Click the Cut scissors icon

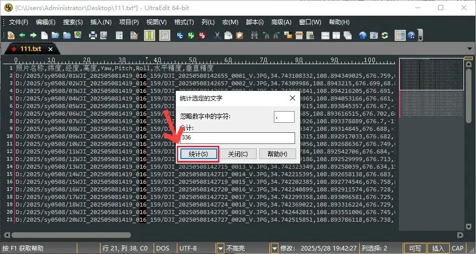point(217,35)
